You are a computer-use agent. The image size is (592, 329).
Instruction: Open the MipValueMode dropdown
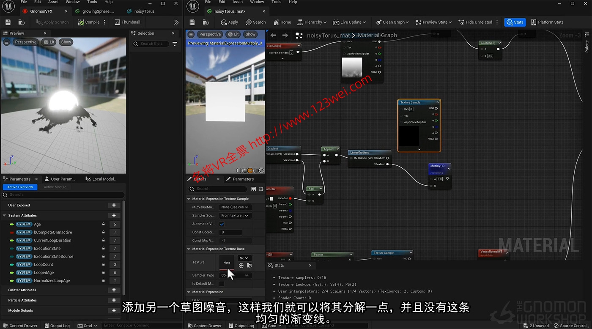[235, 207]
